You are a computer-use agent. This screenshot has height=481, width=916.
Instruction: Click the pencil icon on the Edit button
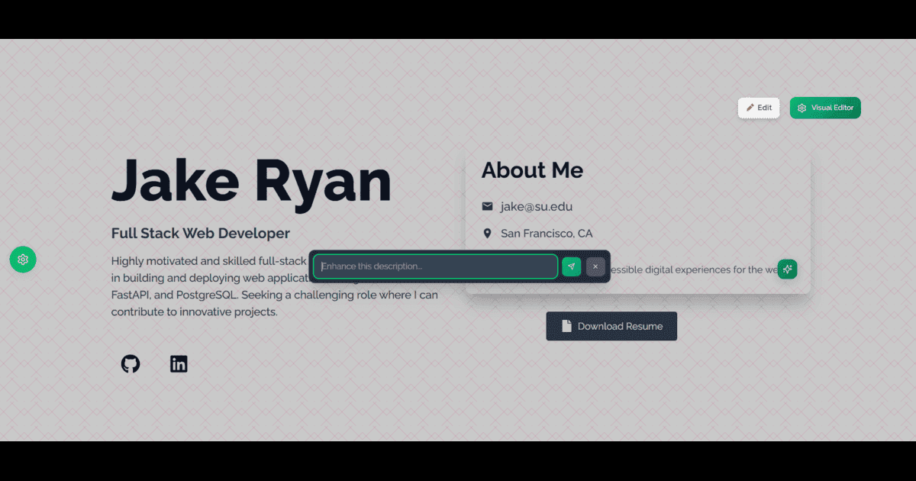coord(750,108)
